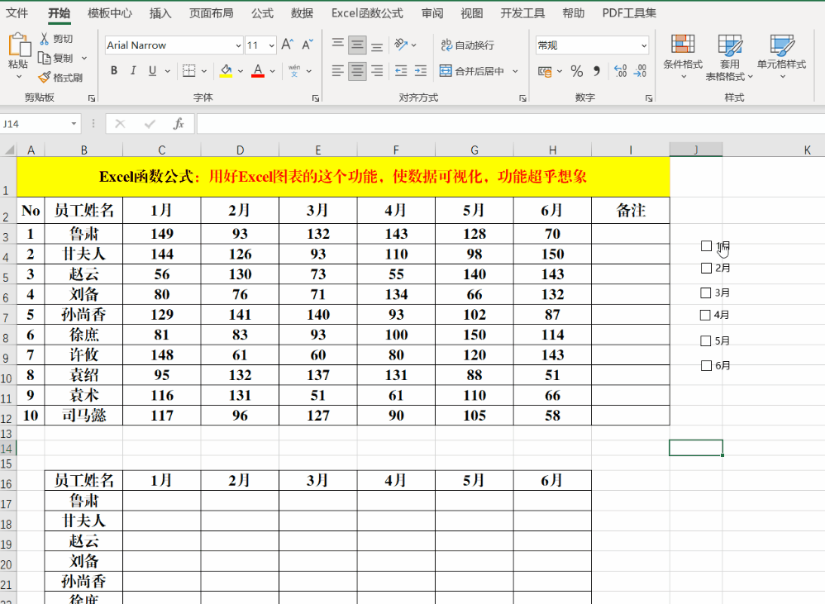Open the Arial Narrow font name dropdown
The height and width of the screenshot is (604, 825).
coord(238,45)
